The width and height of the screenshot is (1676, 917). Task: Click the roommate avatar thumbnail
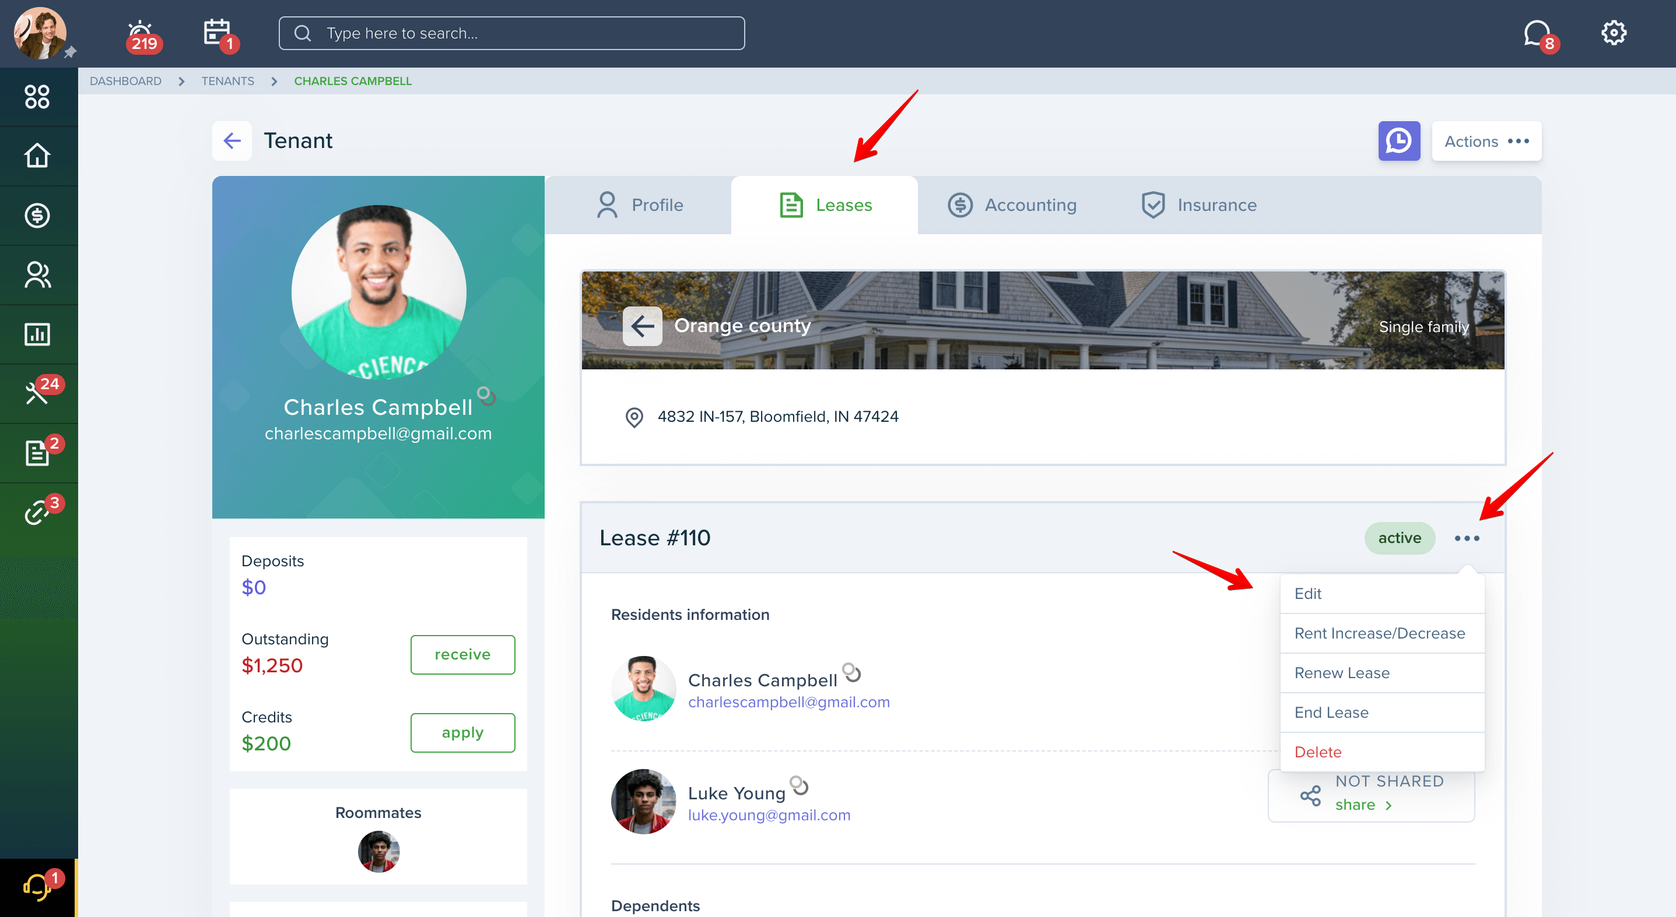pos(378,851)
